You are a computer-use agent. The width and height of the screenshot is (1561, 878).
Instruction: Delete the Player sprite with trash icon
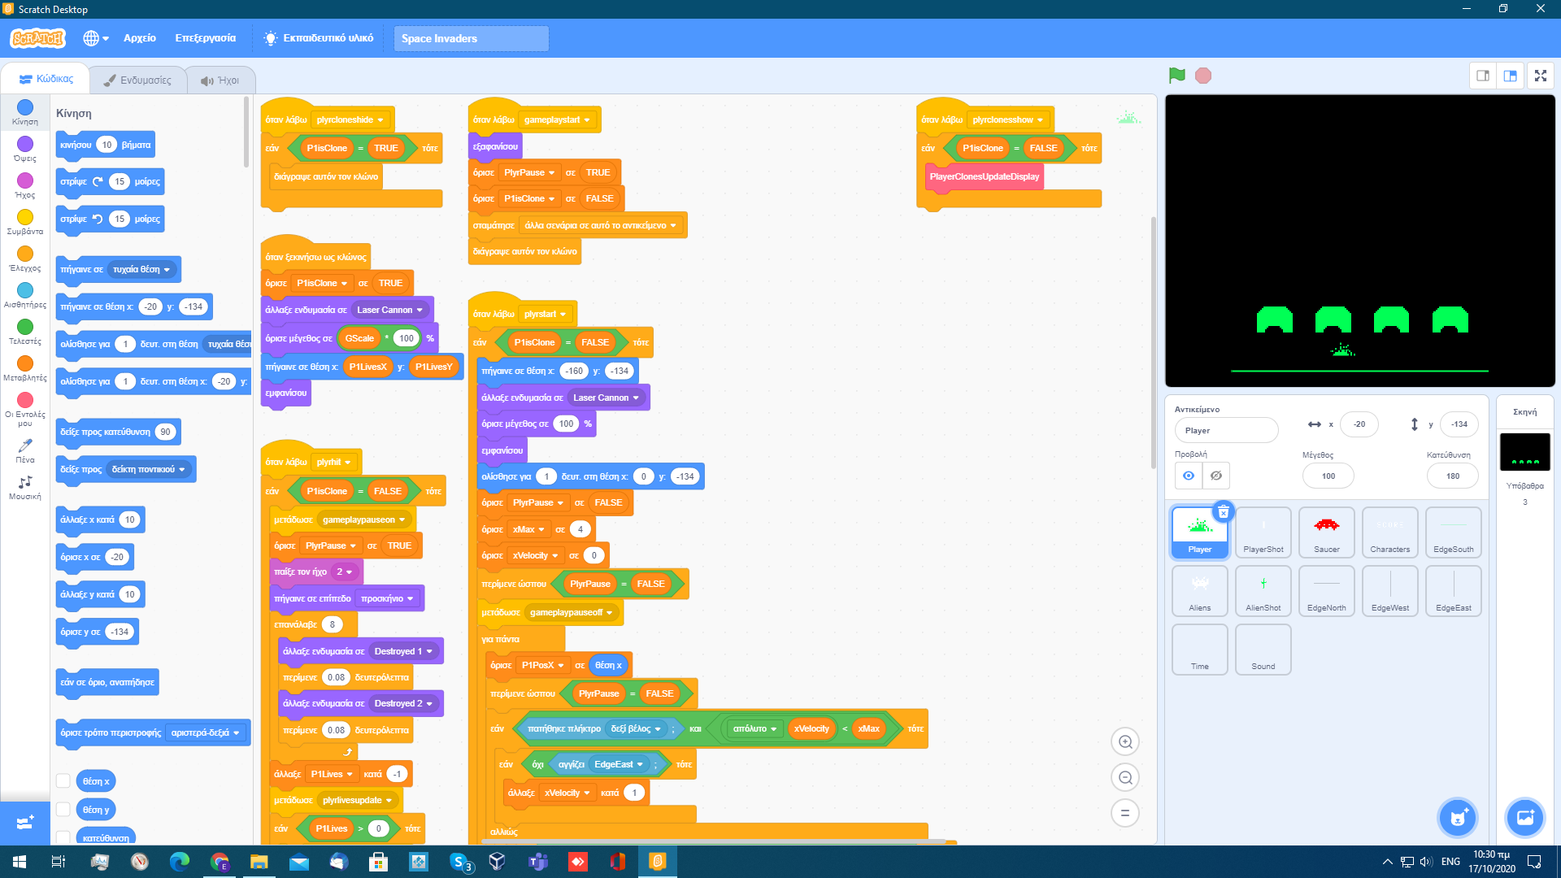pos(1223,512)
